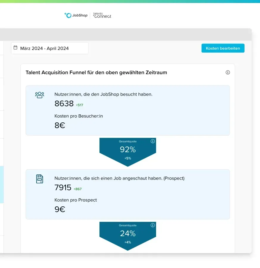Click the +517 visitor change indicator
Screen dimensions: 260x268
pyautogui.click(x=80, y=105)
